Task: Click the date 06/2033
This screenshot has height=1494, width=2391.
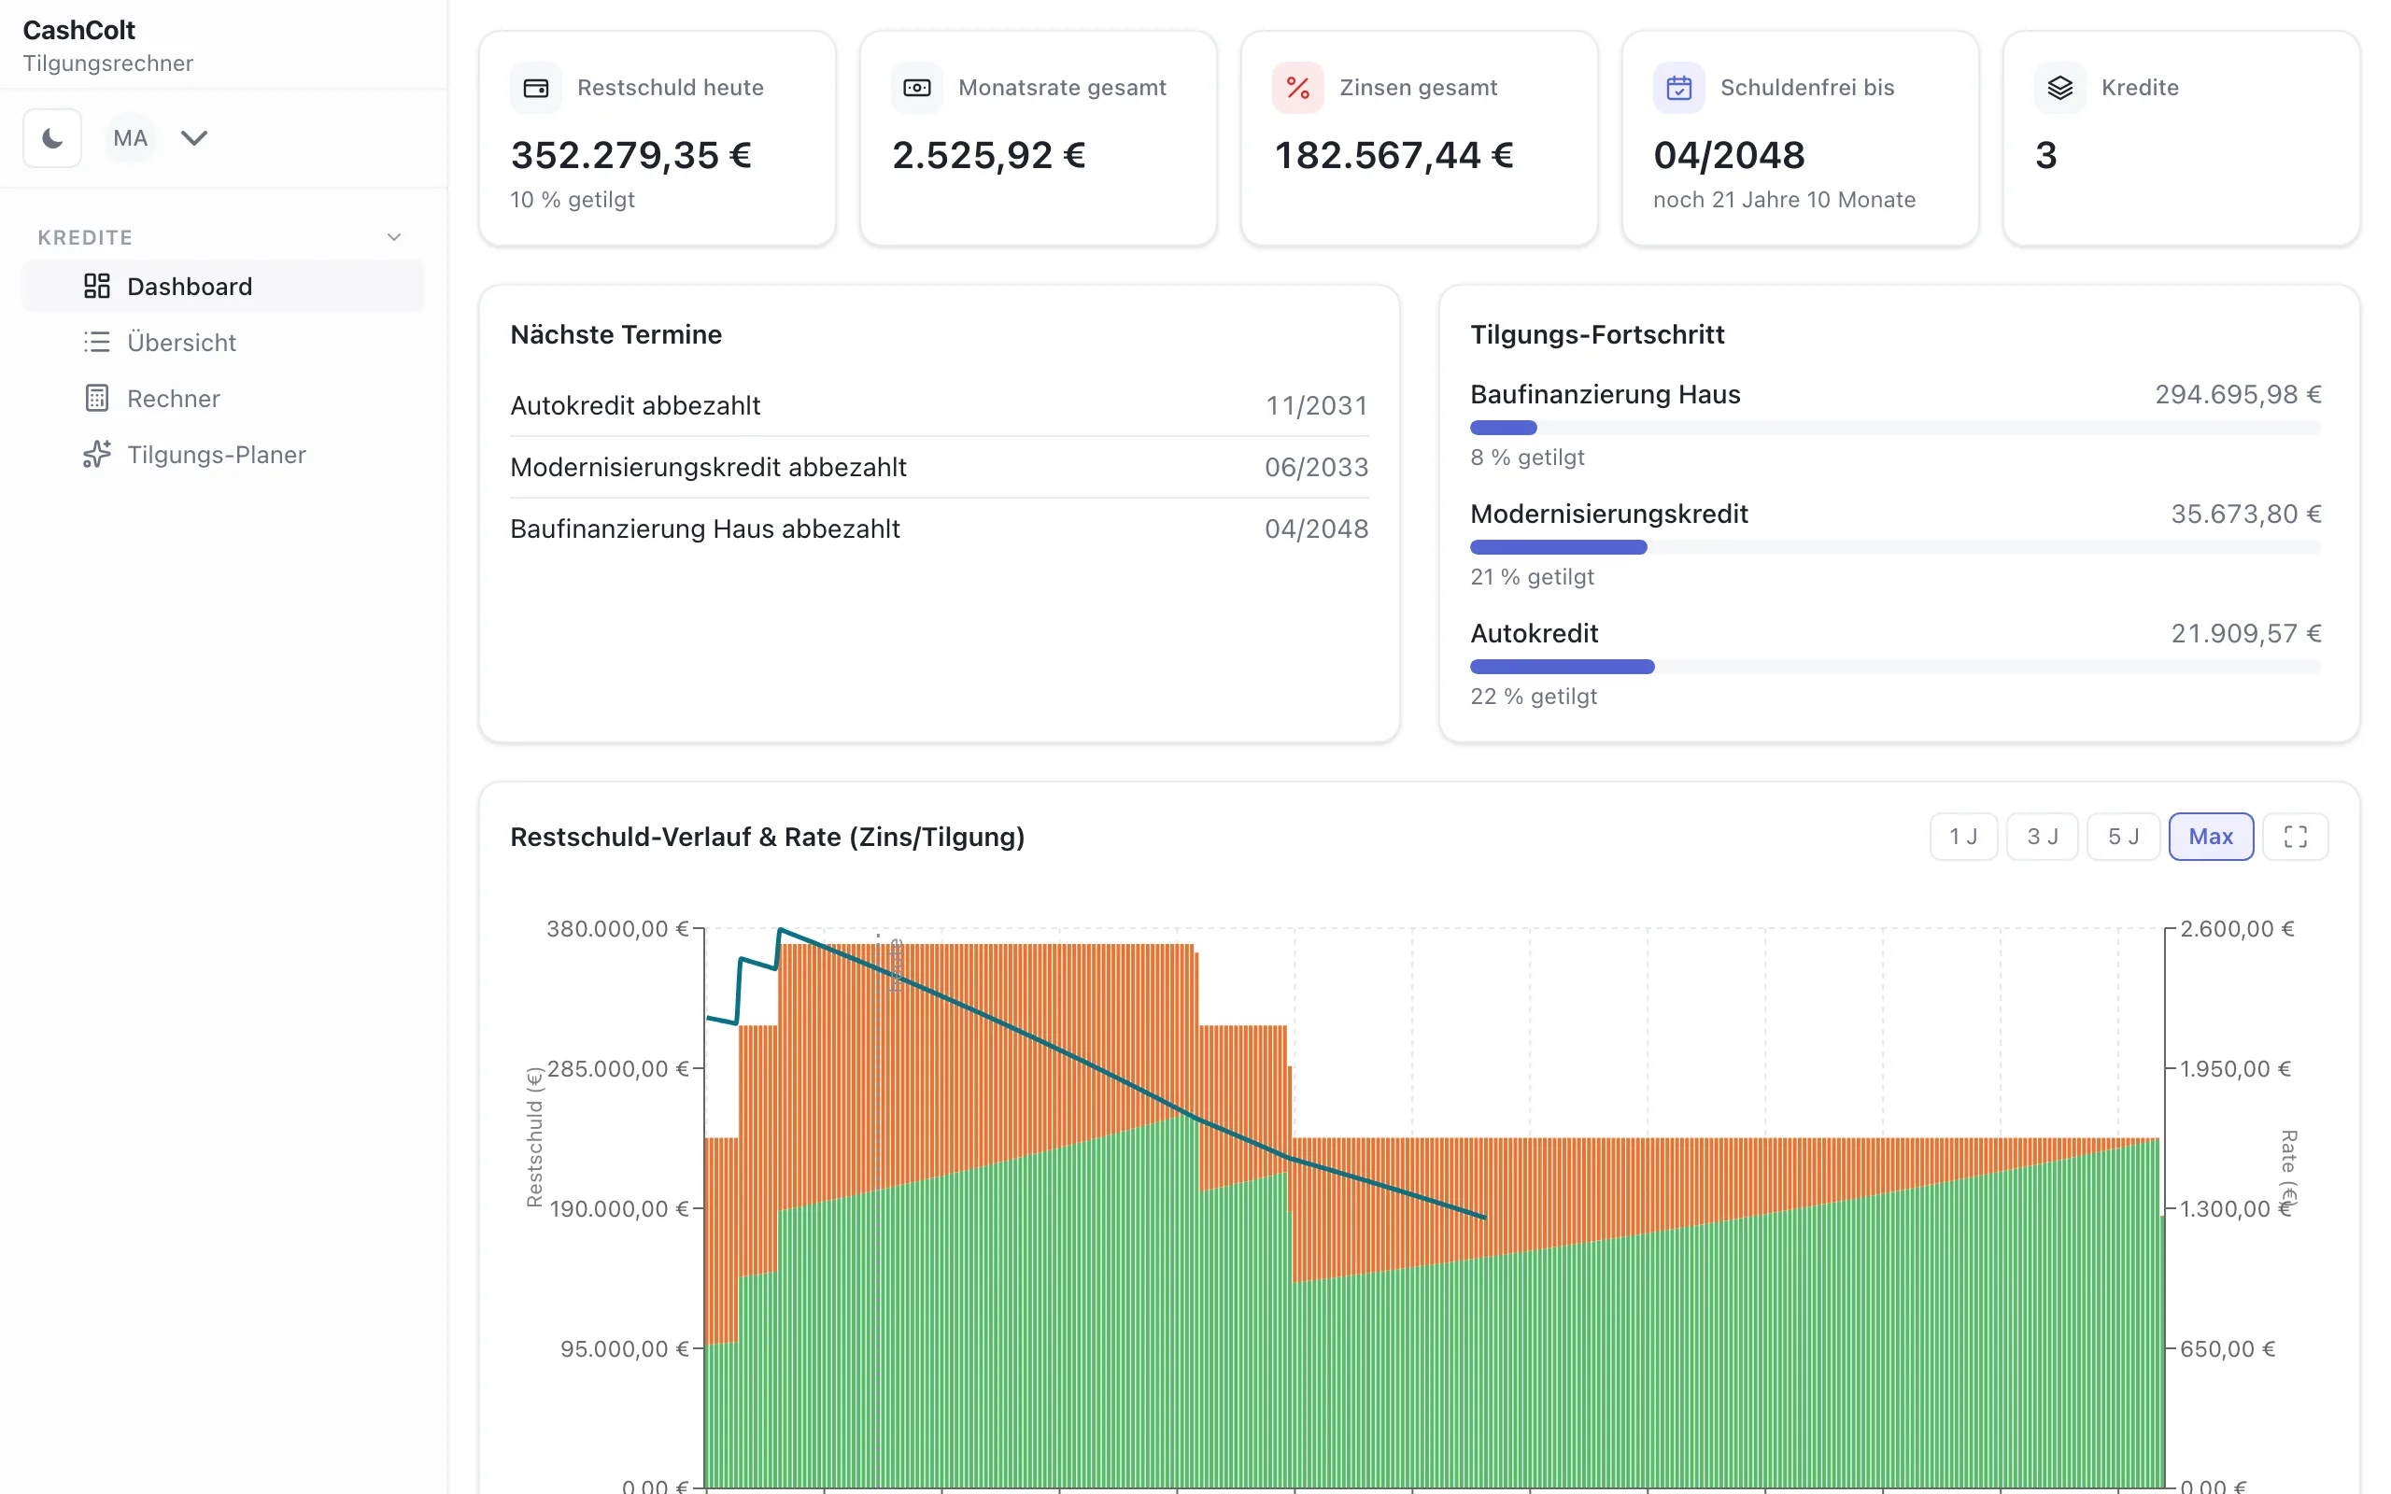Action: tap(1317, 468)
